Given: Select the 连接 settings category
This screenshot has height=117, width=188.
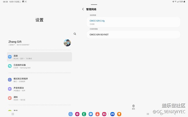Looking at the screenshot, I should (x=39, y=57).
